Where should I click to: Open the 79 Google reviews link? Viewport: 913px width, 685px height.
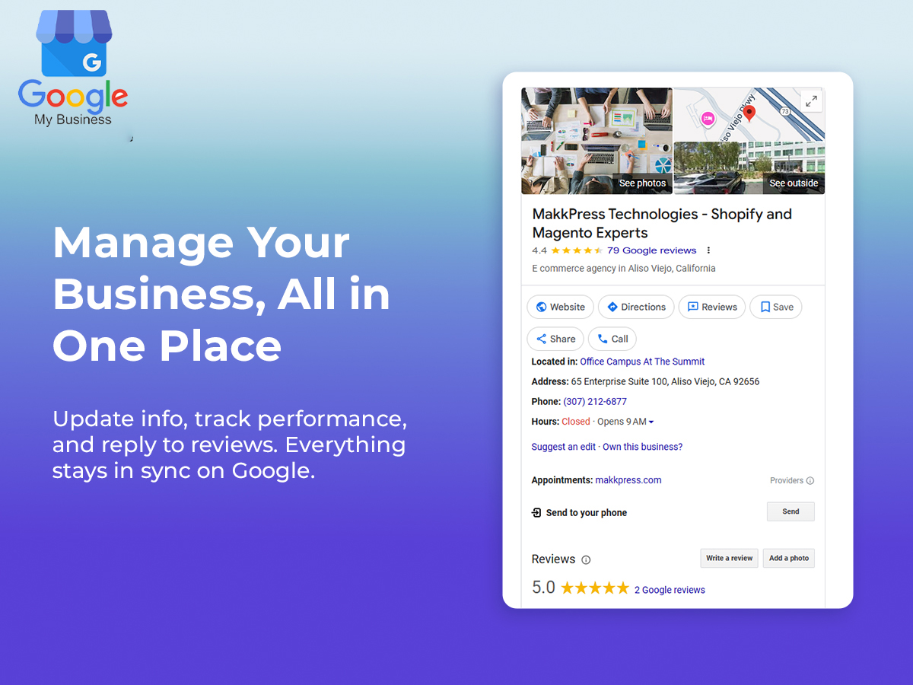(x=652, y=250)
